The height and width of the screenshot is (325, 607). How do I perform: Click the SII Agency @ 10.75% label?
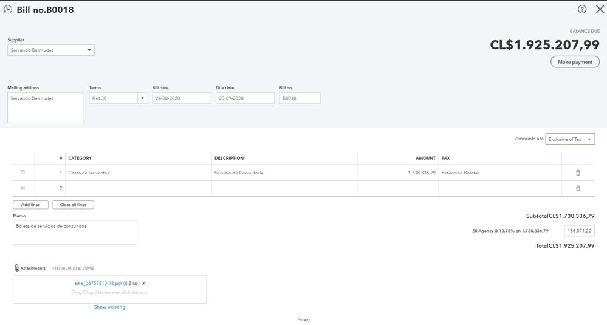[x=510, y=231]
